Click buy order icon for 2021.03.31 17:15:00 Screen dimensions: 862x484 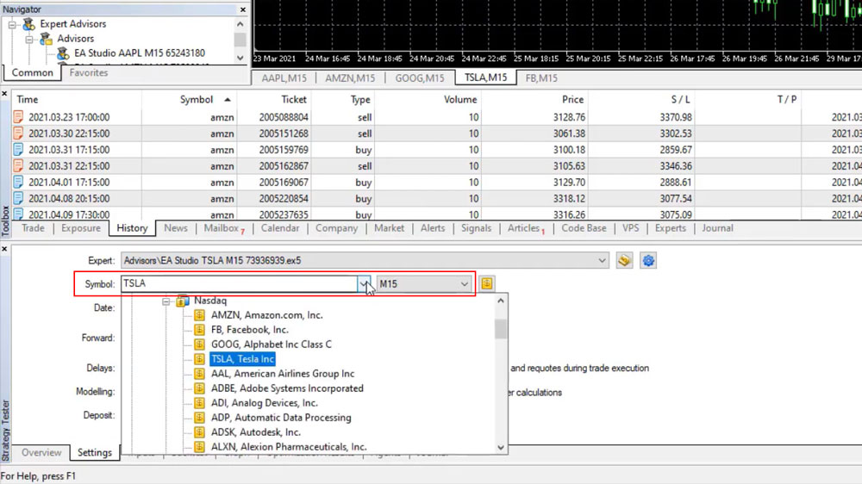(18, 150)
